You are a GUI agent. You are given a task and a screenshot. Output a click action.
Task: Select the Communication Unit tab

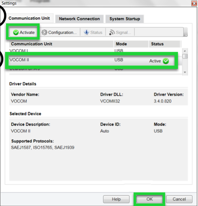(x=29, y=18)
